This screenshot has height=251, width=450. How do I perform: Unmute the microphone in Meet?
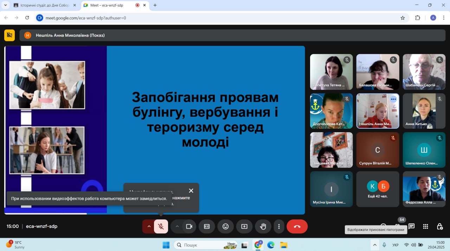tap(161, 226)
